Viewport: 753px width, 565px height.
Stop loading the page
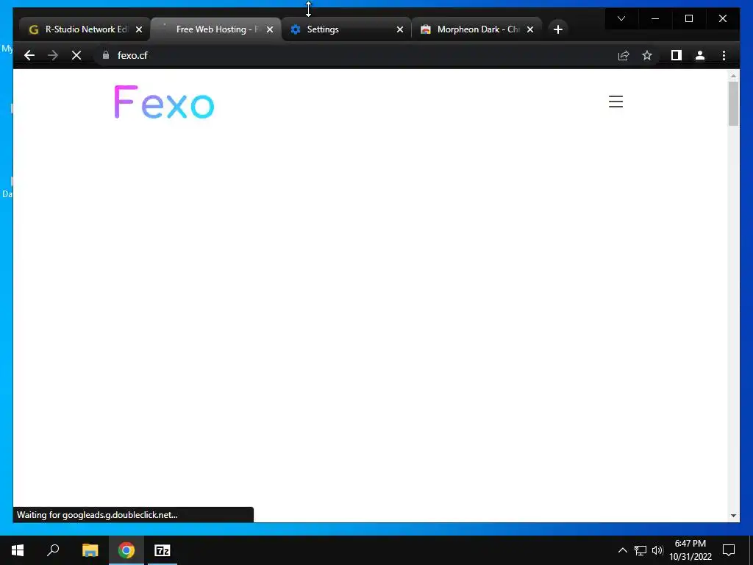coord(76,55)
